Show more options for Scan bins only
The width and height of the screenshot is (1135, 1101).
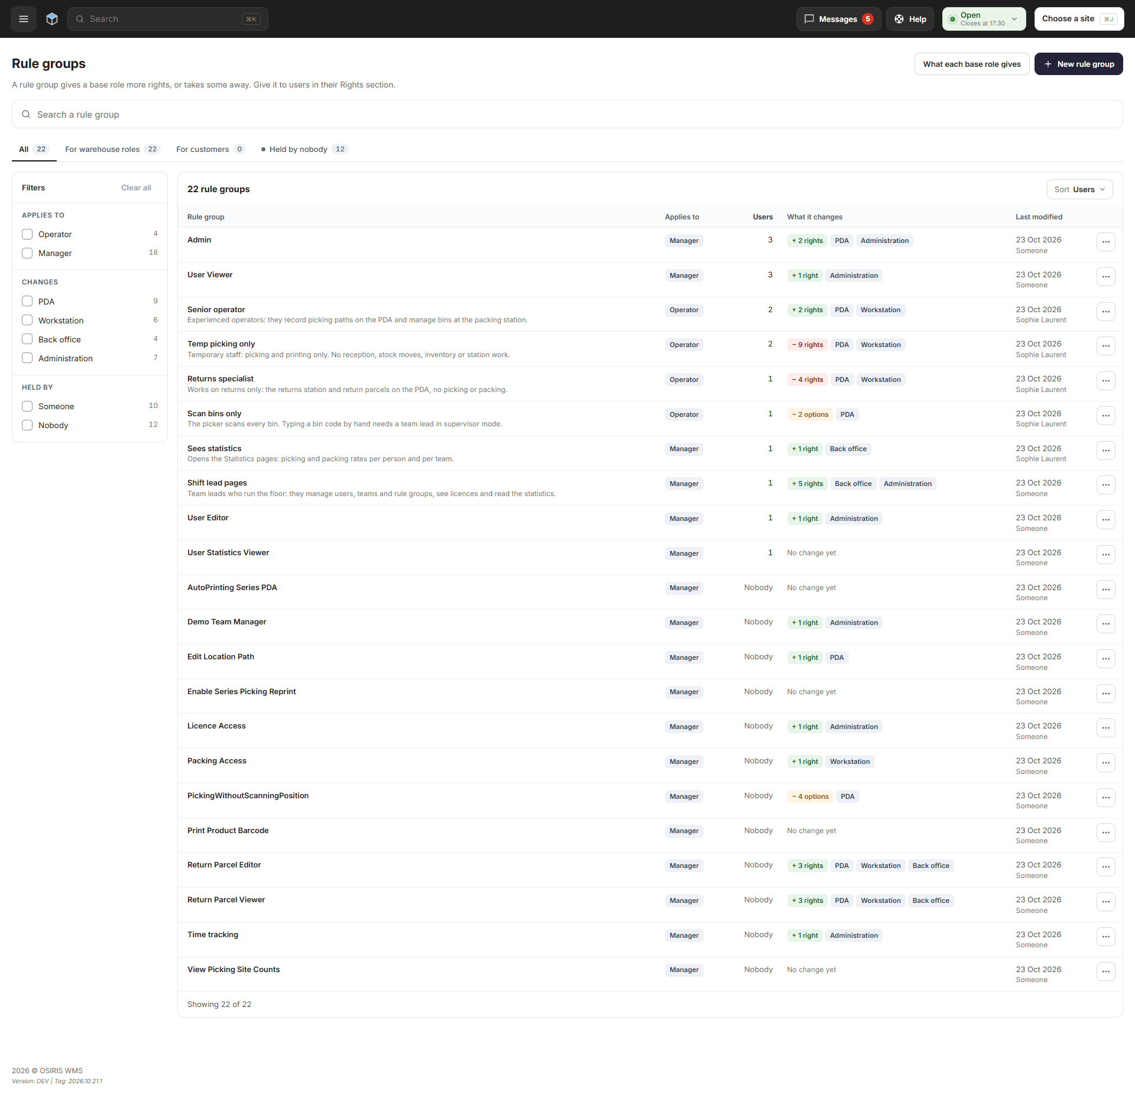click(x=1105, y=416)
